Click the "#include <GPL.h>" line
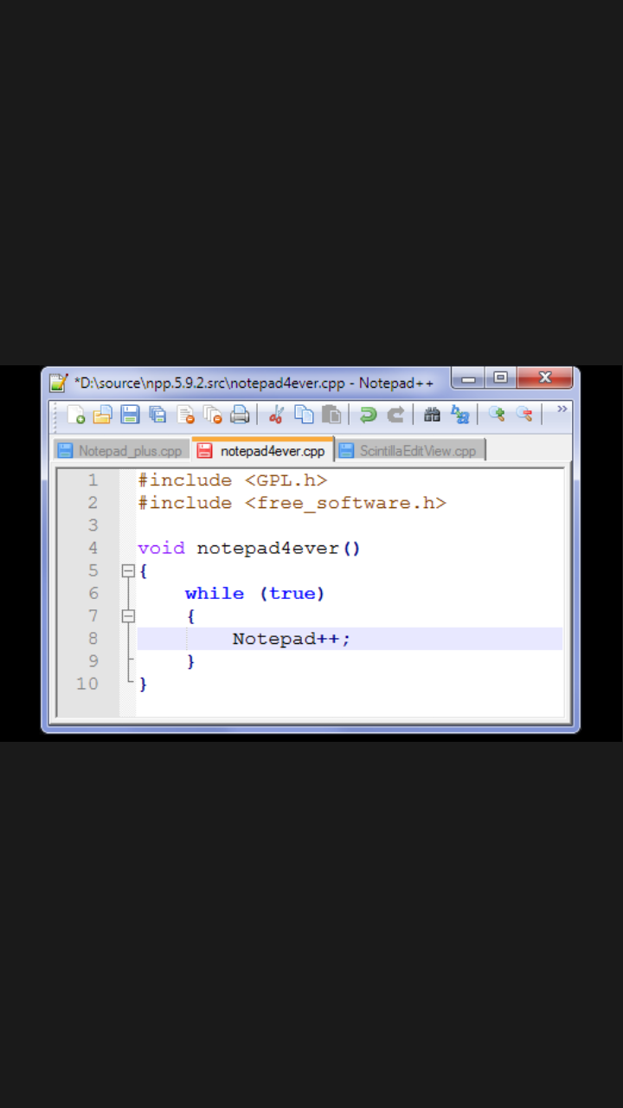The width and height of the screenshot is (623, 1108). click(233, 480)
